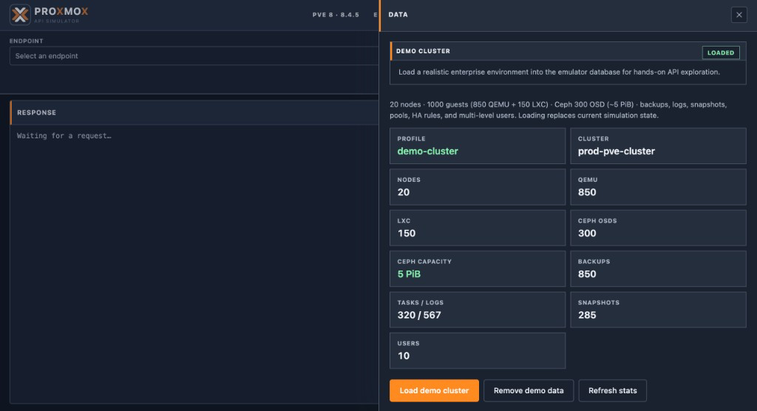
Task: Click the Waiting for a request text
Action: (x=64, y=136)
